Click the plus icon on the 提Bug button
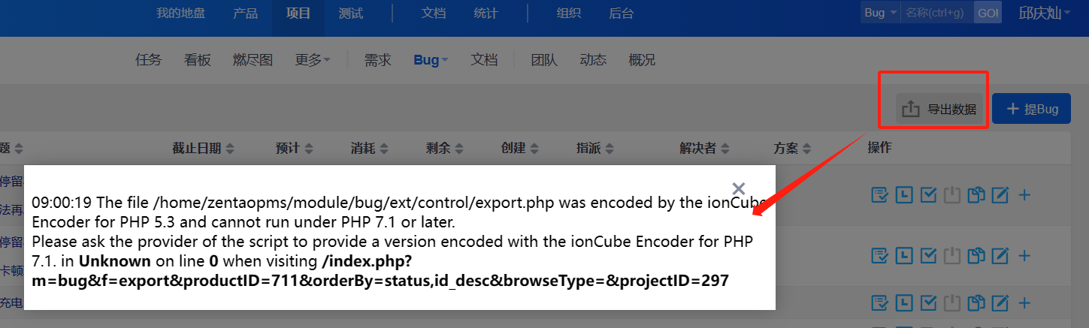This screenshot has height=328, width=1089. [x=1013, y=109]
